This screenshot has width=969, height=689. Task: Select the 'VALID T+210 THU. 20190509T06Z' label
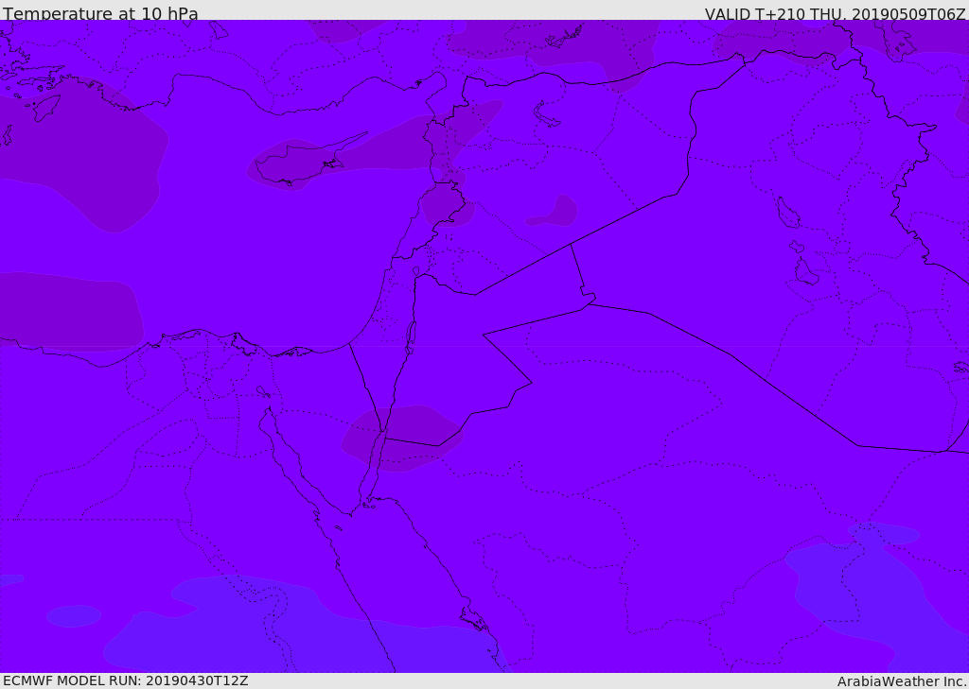click(835, 14)
